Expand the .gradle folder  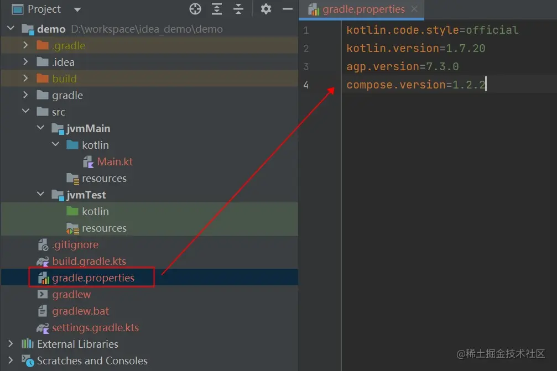tap(25, 45)
